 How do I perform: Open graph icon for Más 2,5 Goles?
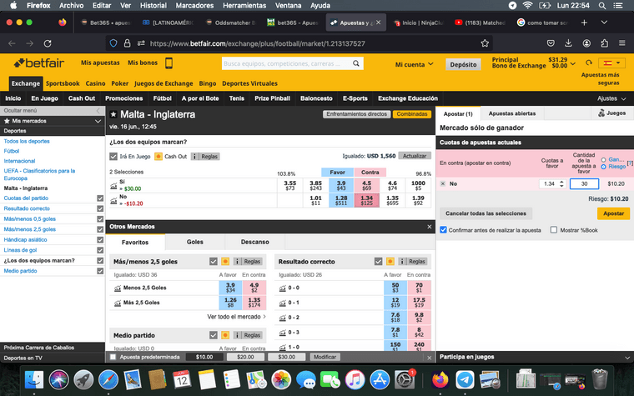[x=118, y=303]
